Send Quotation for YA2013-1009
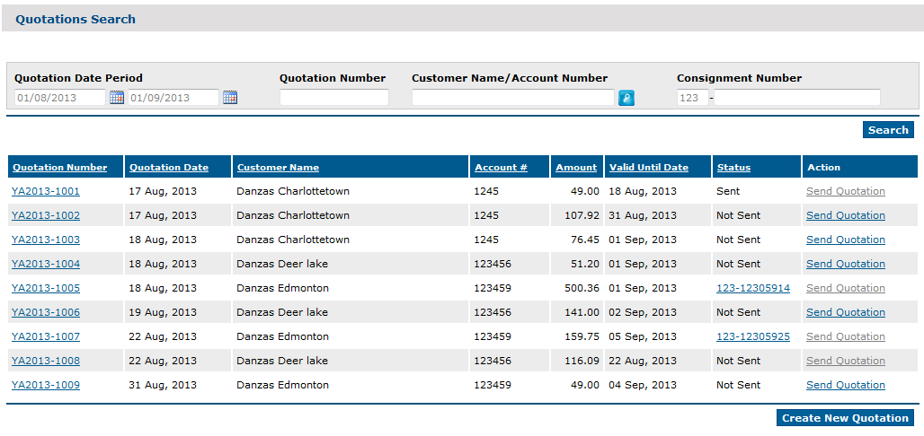 point(846,385)
